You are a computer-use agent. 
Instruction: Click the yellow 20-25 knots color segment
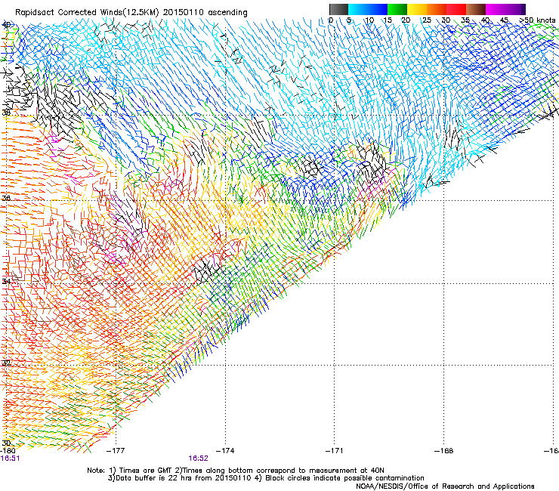pyautogui.click(x=417, y=9)
